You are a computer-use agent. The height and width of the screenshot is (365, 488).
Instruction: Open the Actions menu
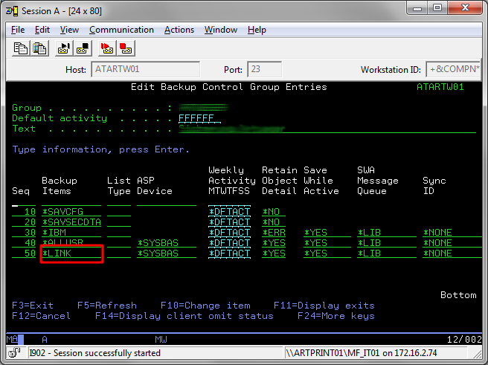point(179,30)
